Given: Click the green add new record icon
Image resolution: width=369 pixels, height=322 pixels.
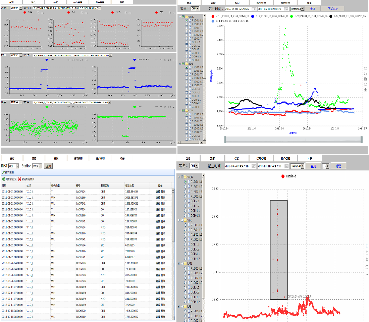Looking at the screenshot, I should [4, 179].
